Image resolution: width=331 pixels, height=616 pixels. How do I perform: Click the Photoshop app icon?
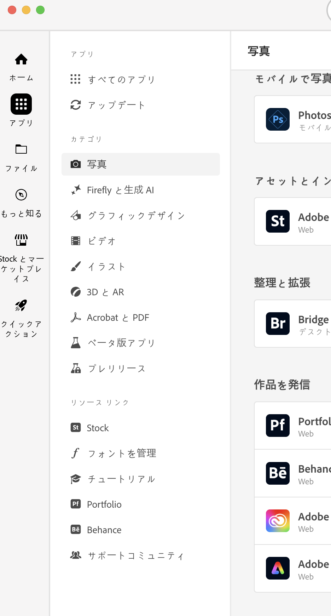[278, 119]
